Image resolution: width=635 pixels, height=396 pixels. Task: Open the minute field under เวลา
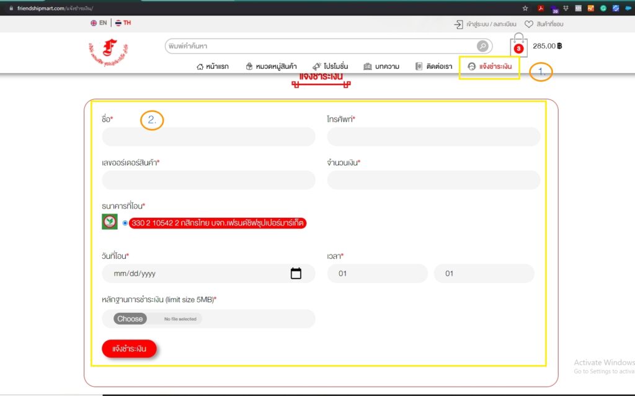(x=484, y=273)
